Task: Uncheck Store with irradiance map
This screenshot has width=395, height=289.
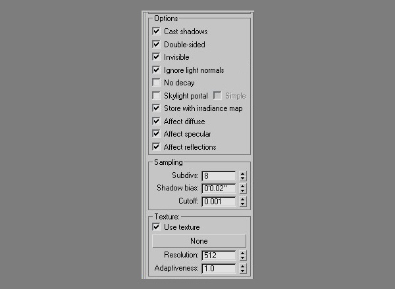Action: pyautogui.click(x=156, y=108)
